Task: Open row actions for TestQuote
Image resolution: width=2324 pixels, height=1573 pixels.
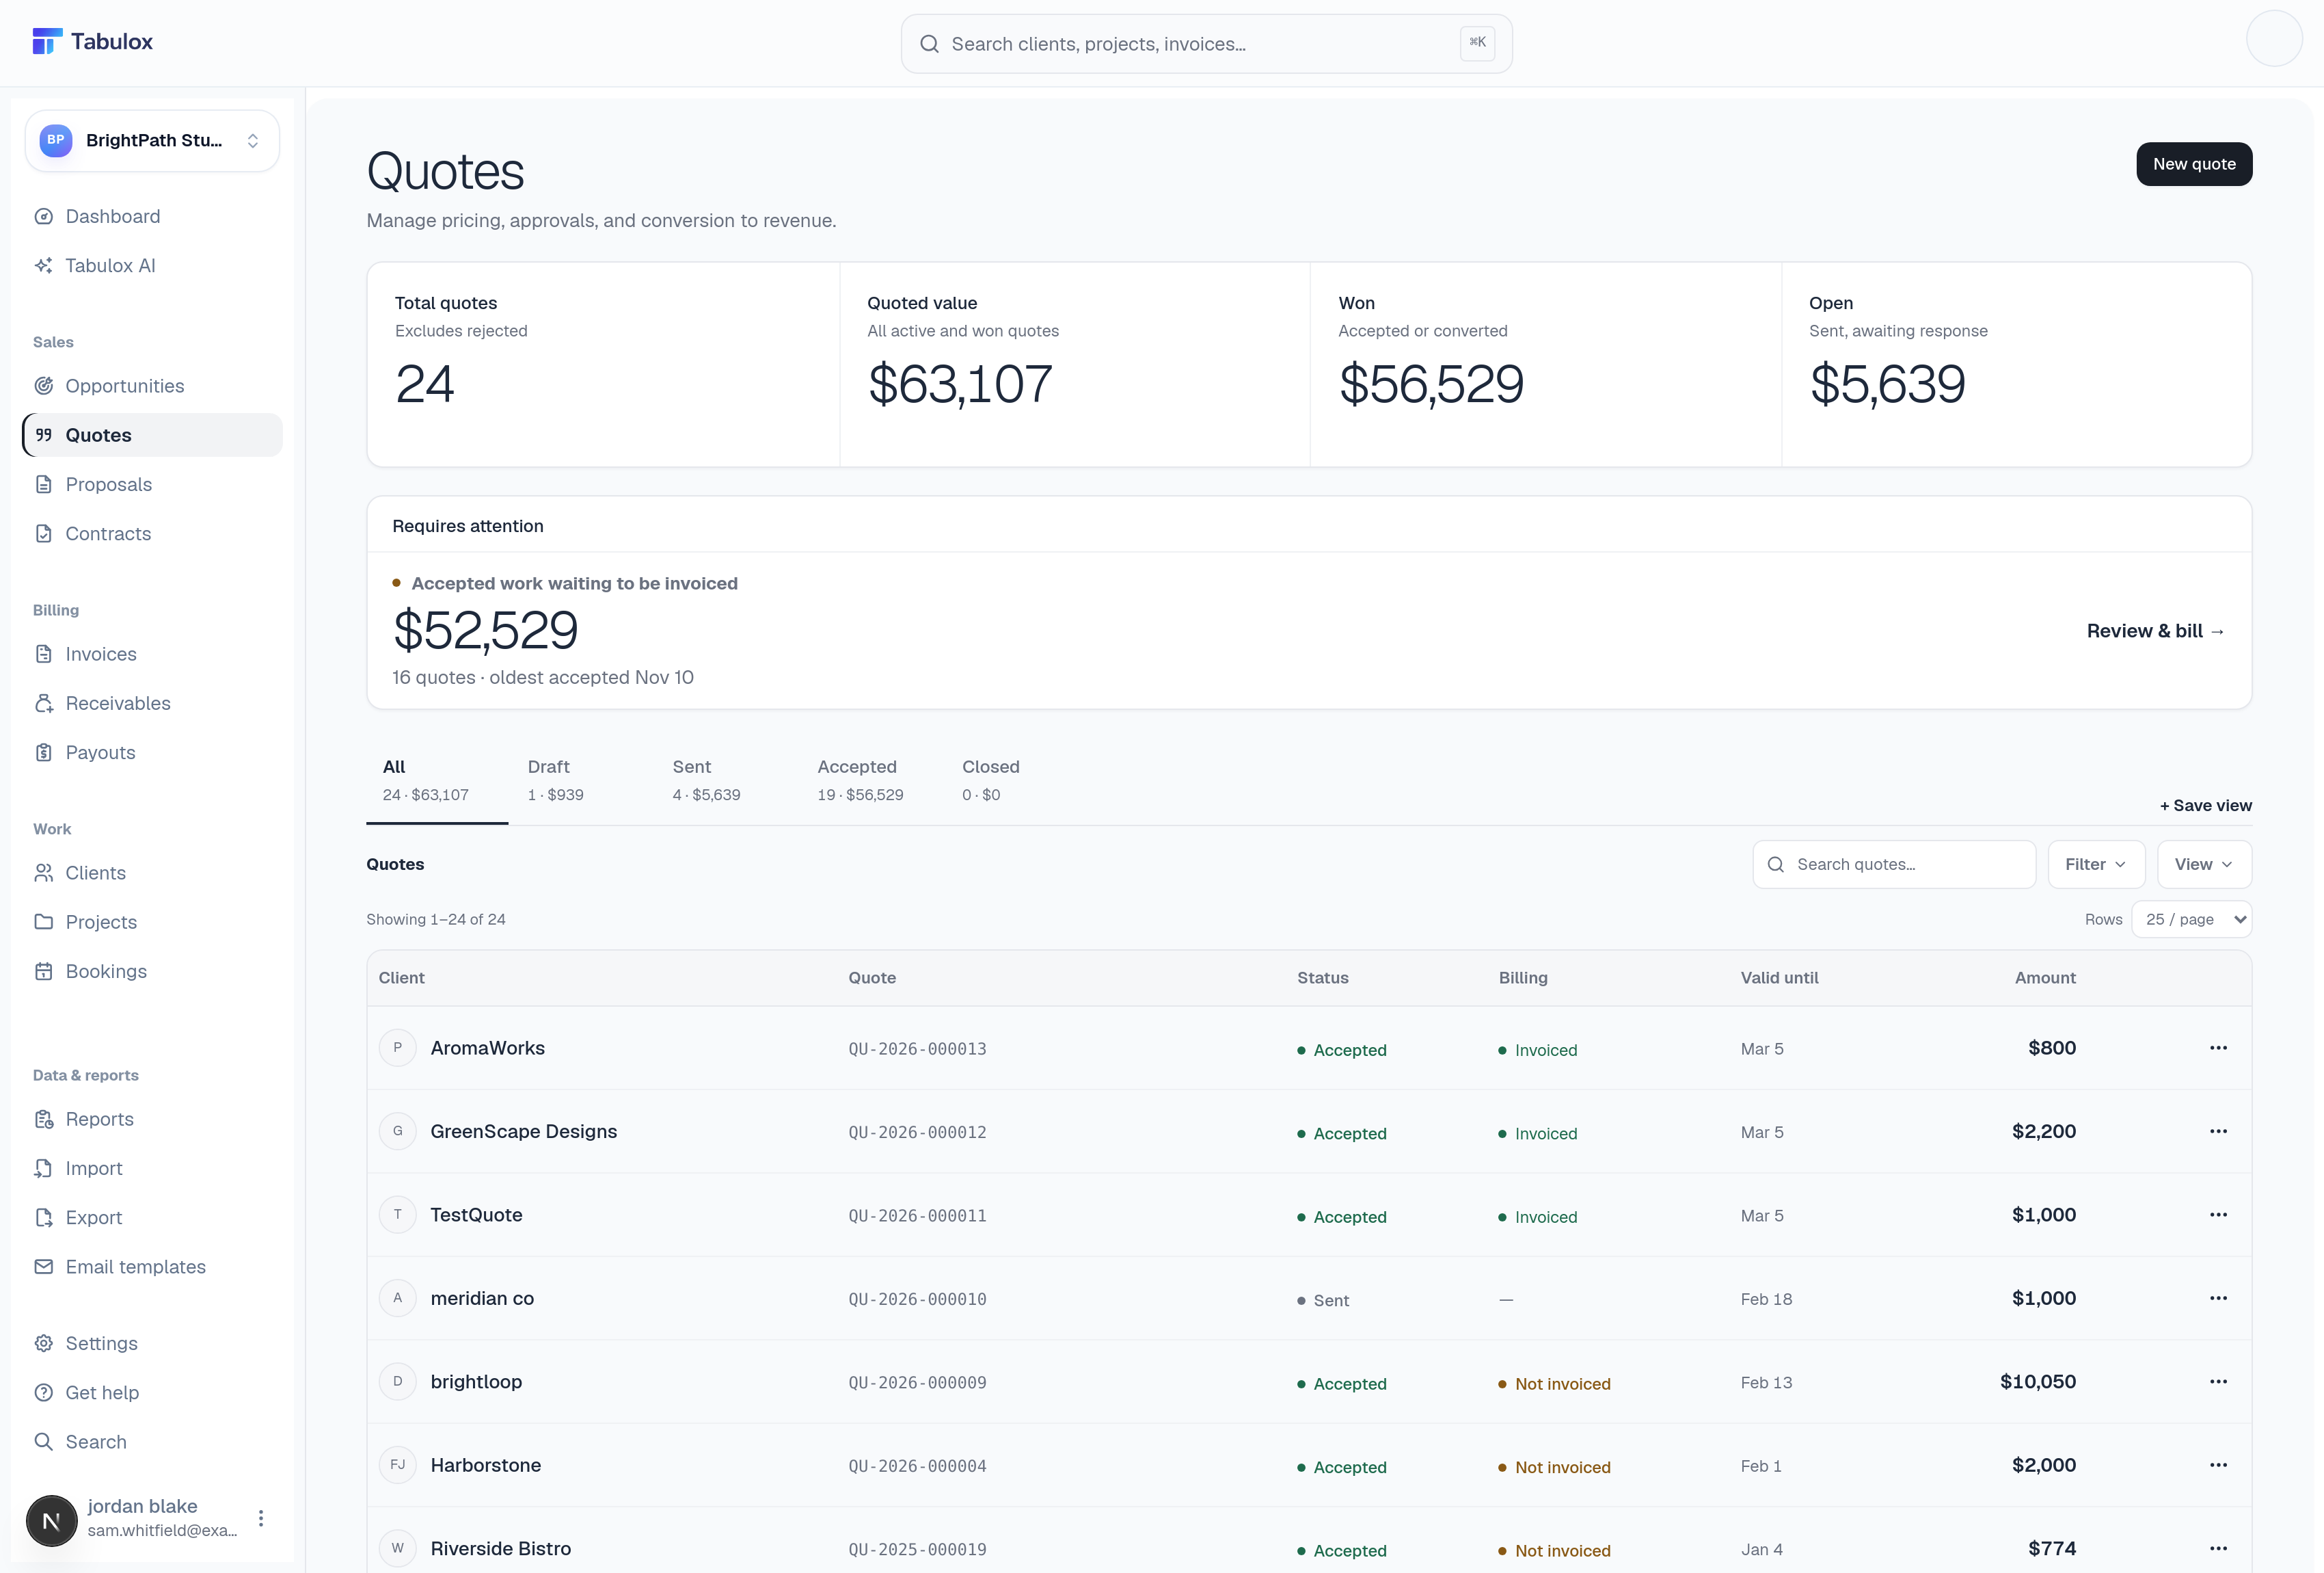Action: click(x=2218, y=1215)
